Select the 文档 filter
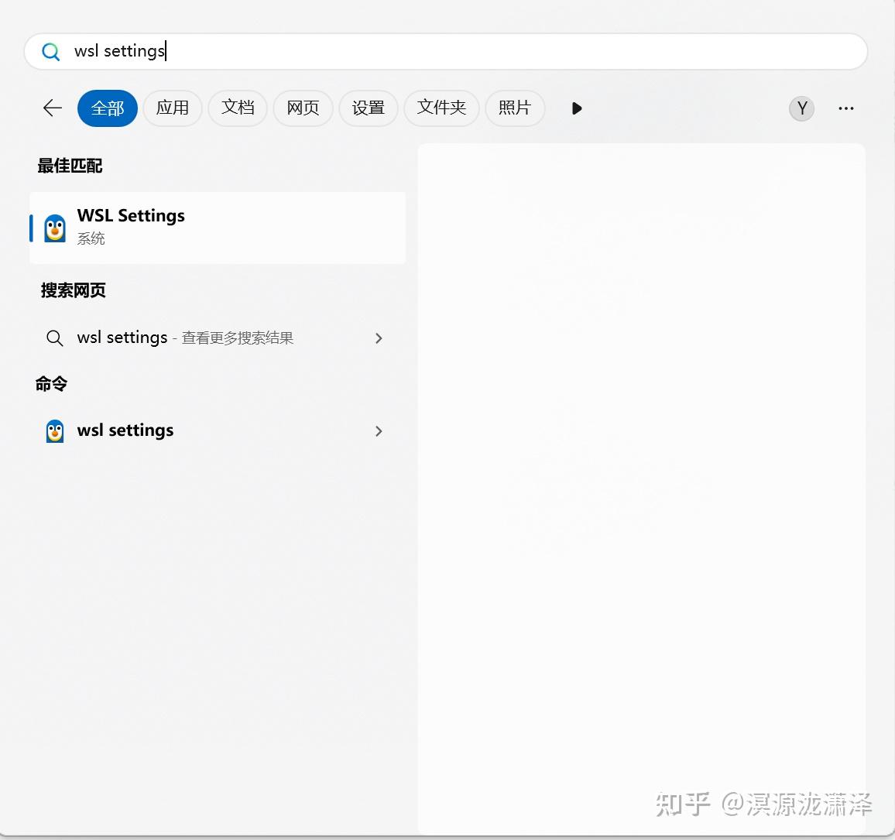895x840 pixels. tap(238, 108)
